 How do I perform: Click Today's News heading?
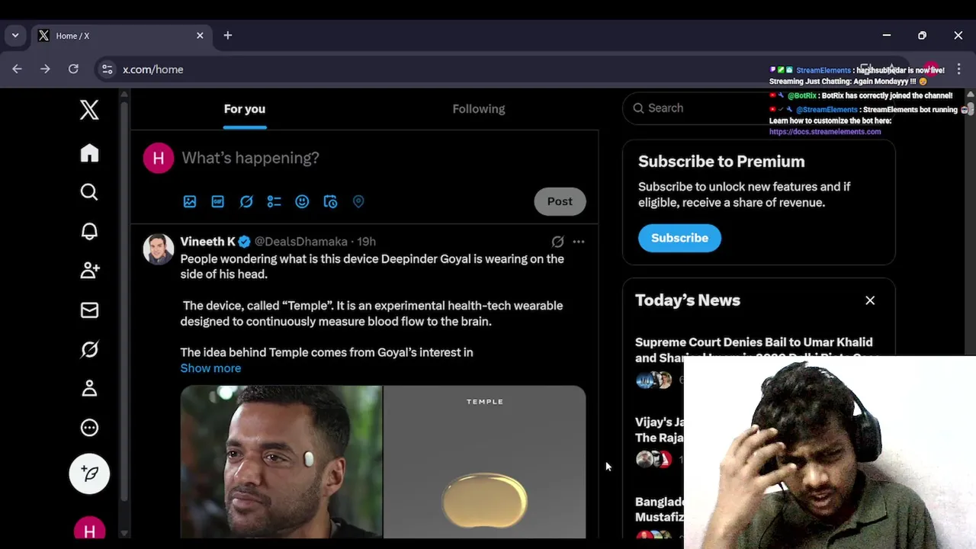pyautogui.click(x=688, y=300)
